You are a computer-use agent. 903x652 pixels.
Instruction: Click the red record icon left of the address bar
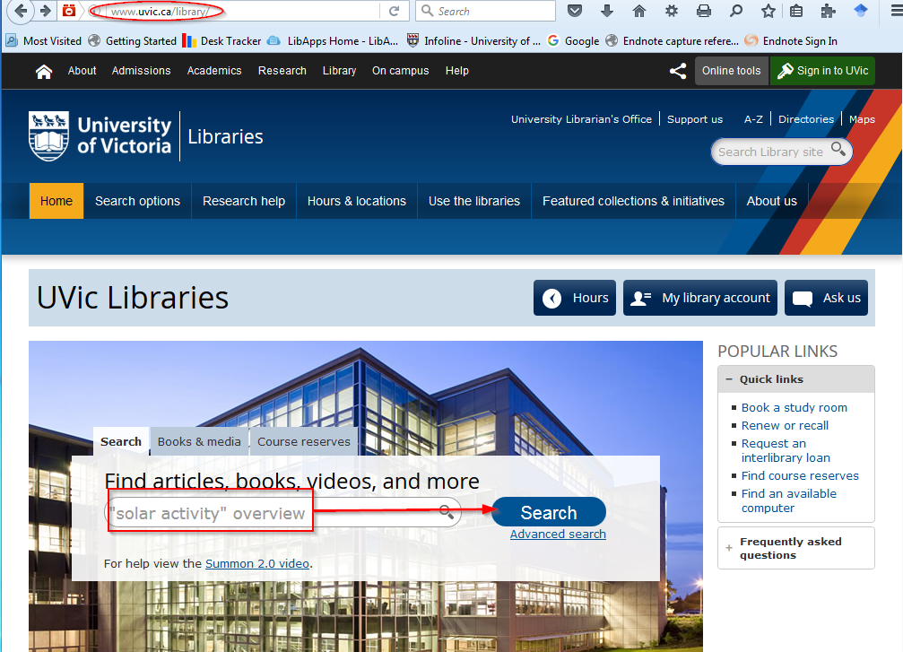coord(68,11)
